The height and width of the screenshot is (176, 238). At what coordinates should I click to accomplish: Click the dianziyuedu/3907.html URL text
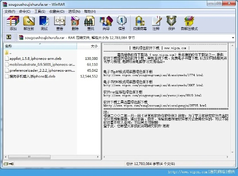pos(153,85)
